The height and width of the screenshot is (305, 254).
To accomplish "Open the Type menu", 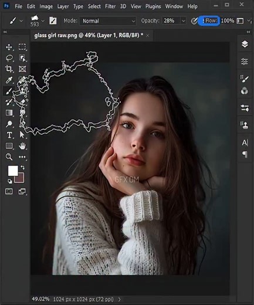I will click(x=78, y=6).
